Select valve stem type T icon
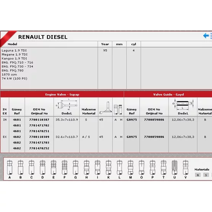212x212 pixels. tap(163, 168)
